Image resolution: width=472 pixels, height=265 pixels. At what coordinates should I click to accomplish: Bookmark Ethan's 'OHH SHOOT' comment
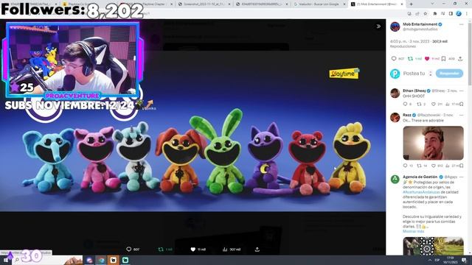(462, 104)
